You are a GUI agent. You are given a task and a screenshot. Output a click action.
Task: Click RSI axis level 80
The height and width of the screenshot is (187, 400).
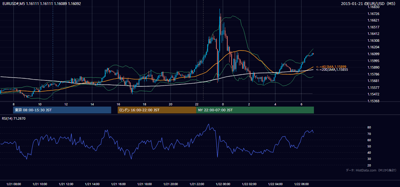click(369, 127)
